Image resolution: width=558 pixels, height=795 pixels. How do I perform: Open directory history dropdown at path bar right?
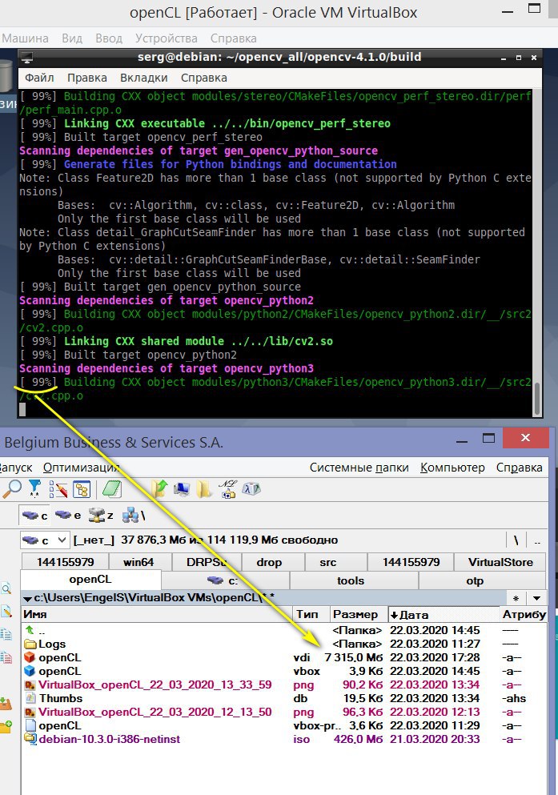536,598
